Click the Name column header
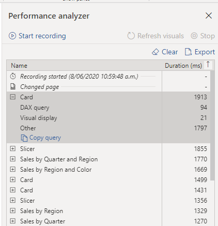218x226 pixels. pos(84,66)
